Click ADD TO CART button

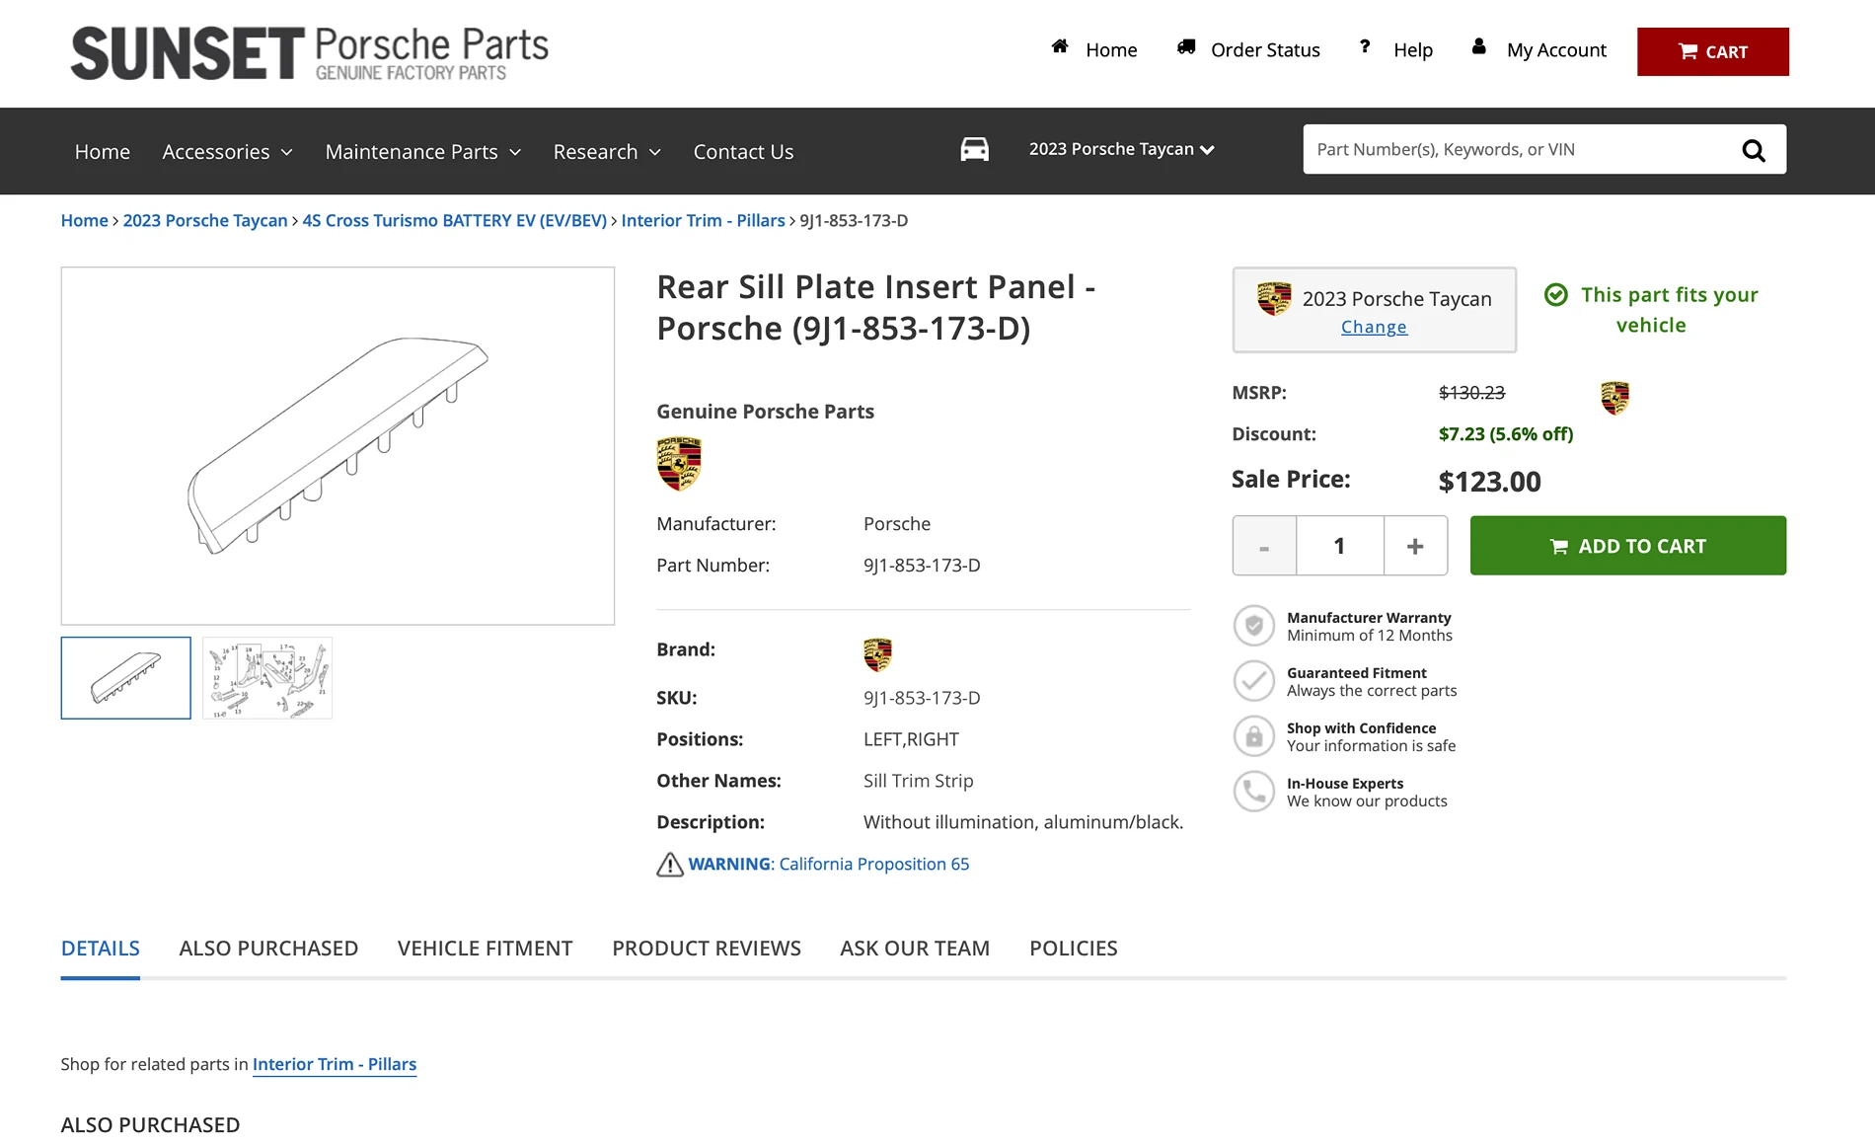[x=1627, y=546]
